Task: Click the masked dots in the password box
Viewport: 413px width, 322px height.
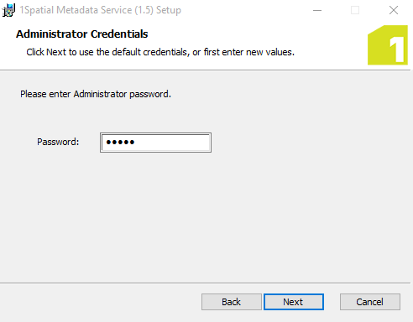Action: tap(120, 143)
